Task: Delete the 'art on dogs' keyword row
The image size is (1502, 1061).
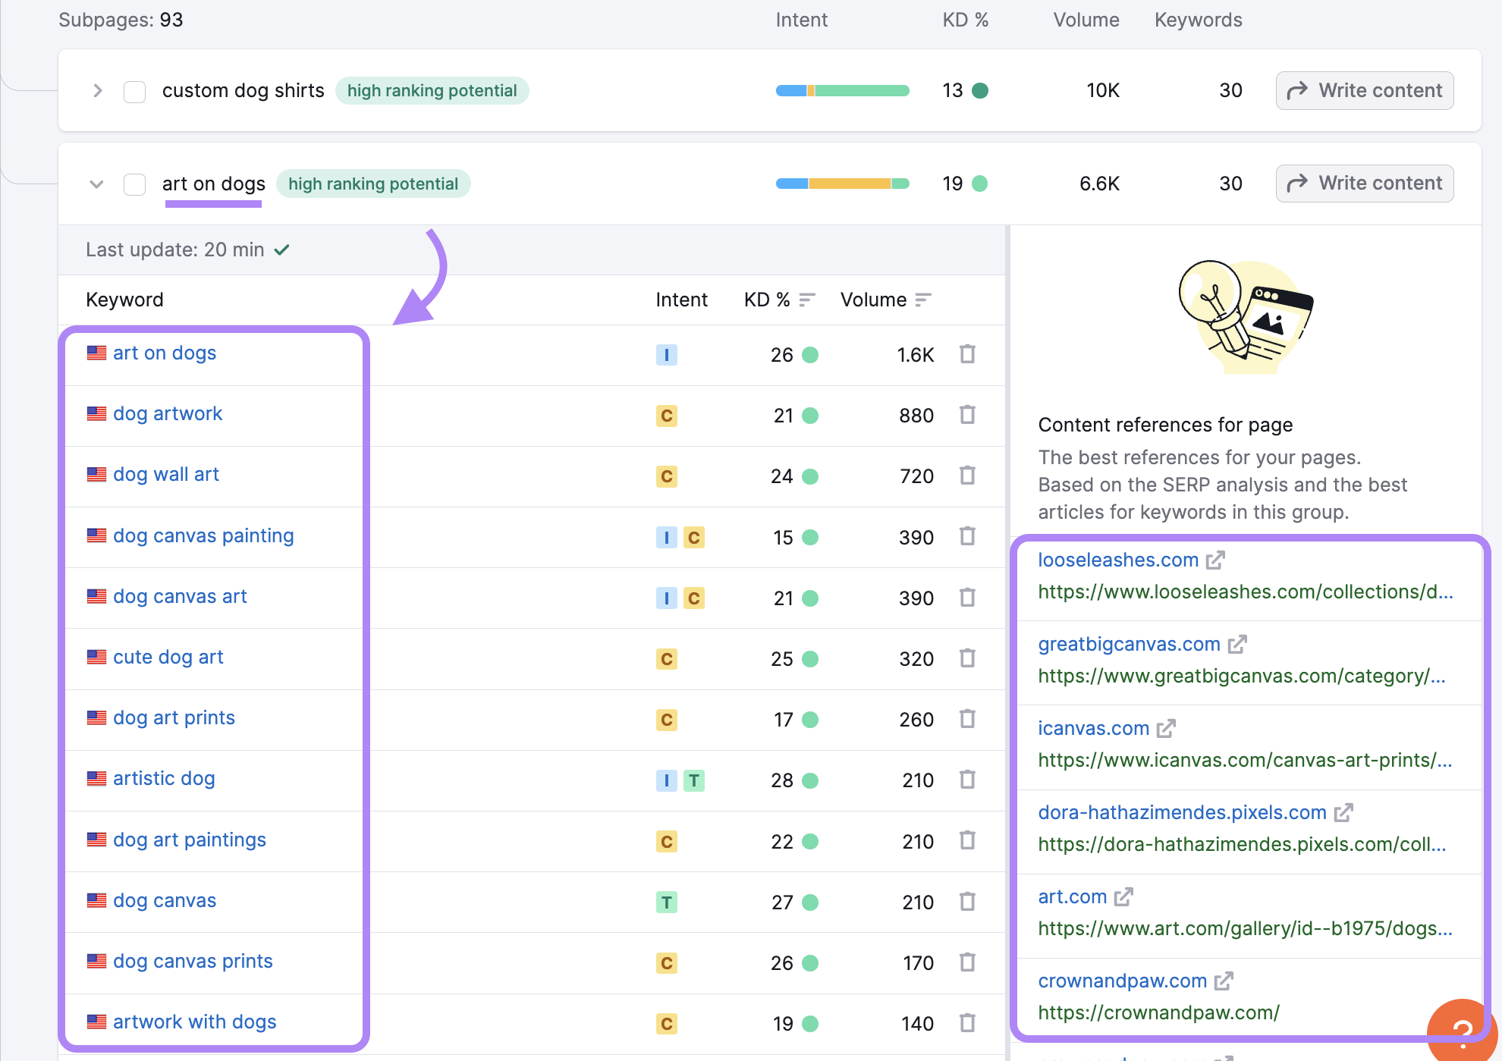Action: (967, 354)
